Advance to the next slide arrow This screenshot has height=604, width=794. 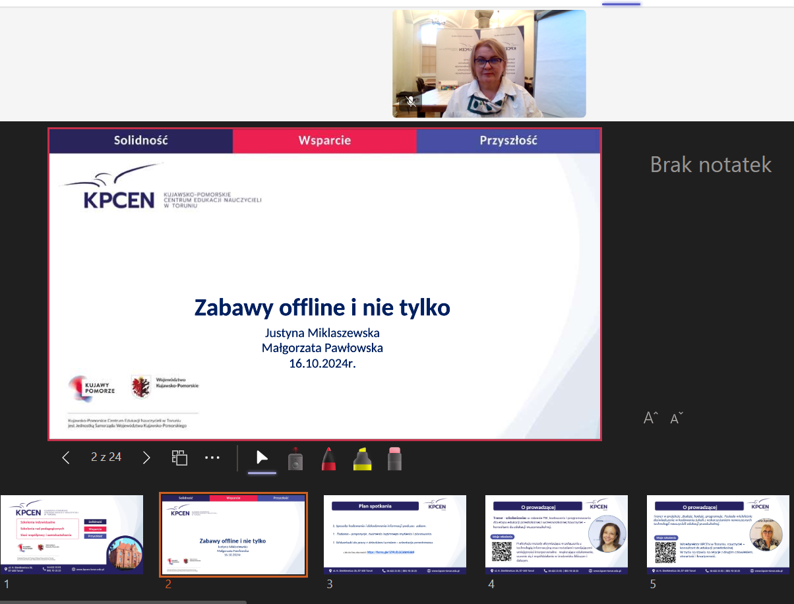coord(146,457)
